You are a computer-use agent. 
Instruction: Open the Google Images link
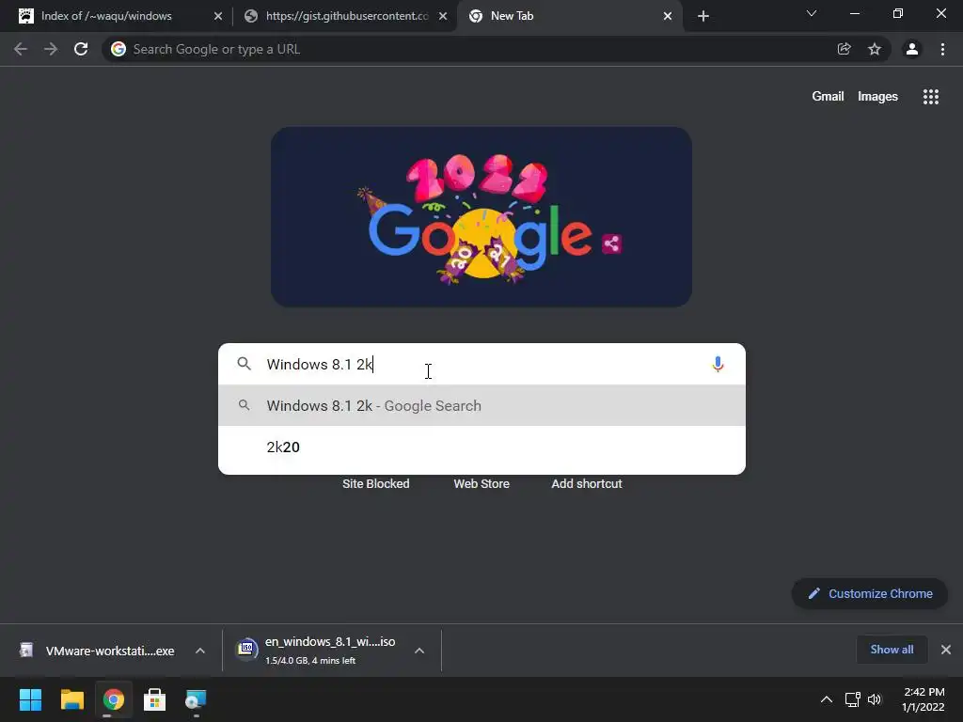point(877,97)
